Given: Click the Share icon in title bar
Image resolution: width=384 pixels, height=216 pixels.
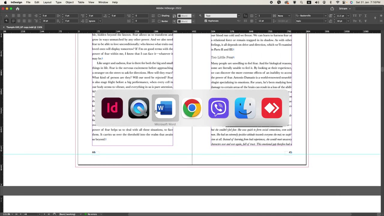Looking at the screenshot, I should (x=332, y=9).
